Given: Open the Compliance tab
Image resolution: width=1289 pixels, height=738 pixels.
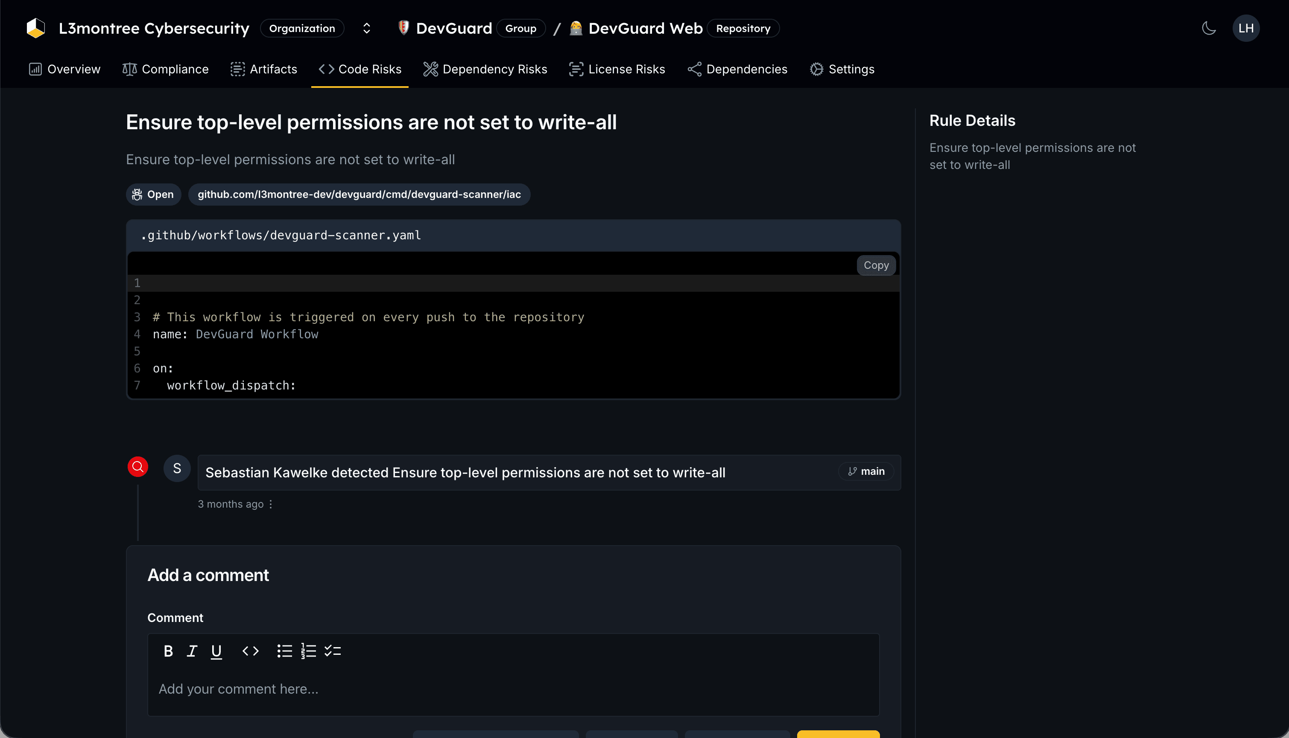Looking at the screenshot, I should click(165, 69).
